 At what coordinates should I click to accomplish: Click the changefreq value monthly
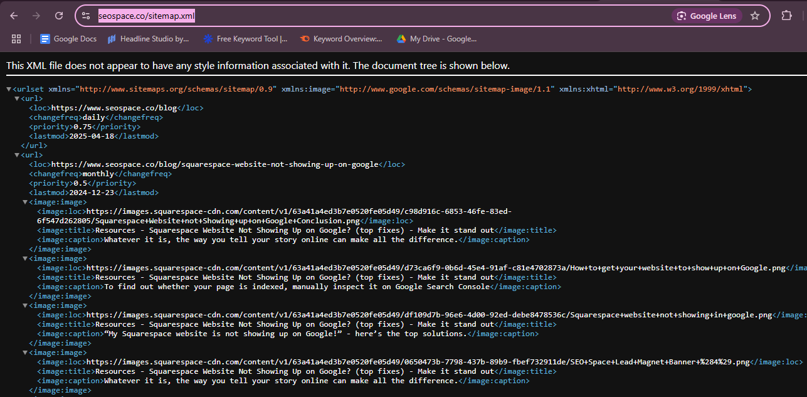[x=98, y=174]
